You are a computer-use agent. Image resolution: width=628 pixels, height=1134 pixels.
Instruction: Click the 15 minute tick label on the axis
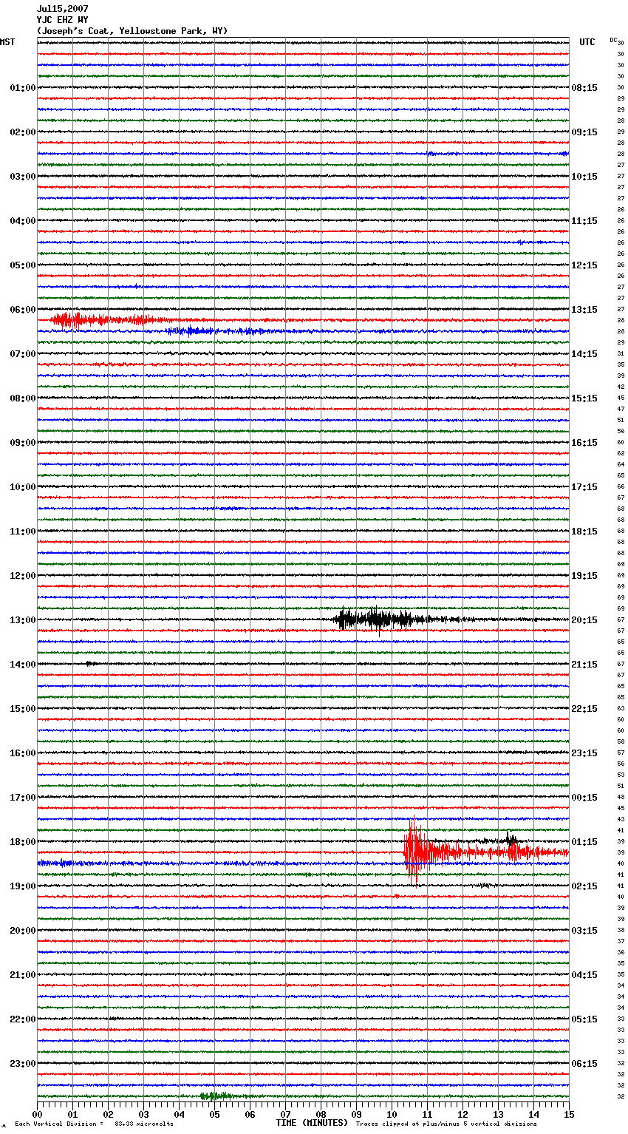coord(569,1114)
